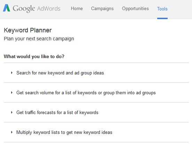The height and width of the screenshot is (144, 192).
Task: Click the Google AdWords triangular logo icon
Action: pyautogui.click(x=7, y=8)
